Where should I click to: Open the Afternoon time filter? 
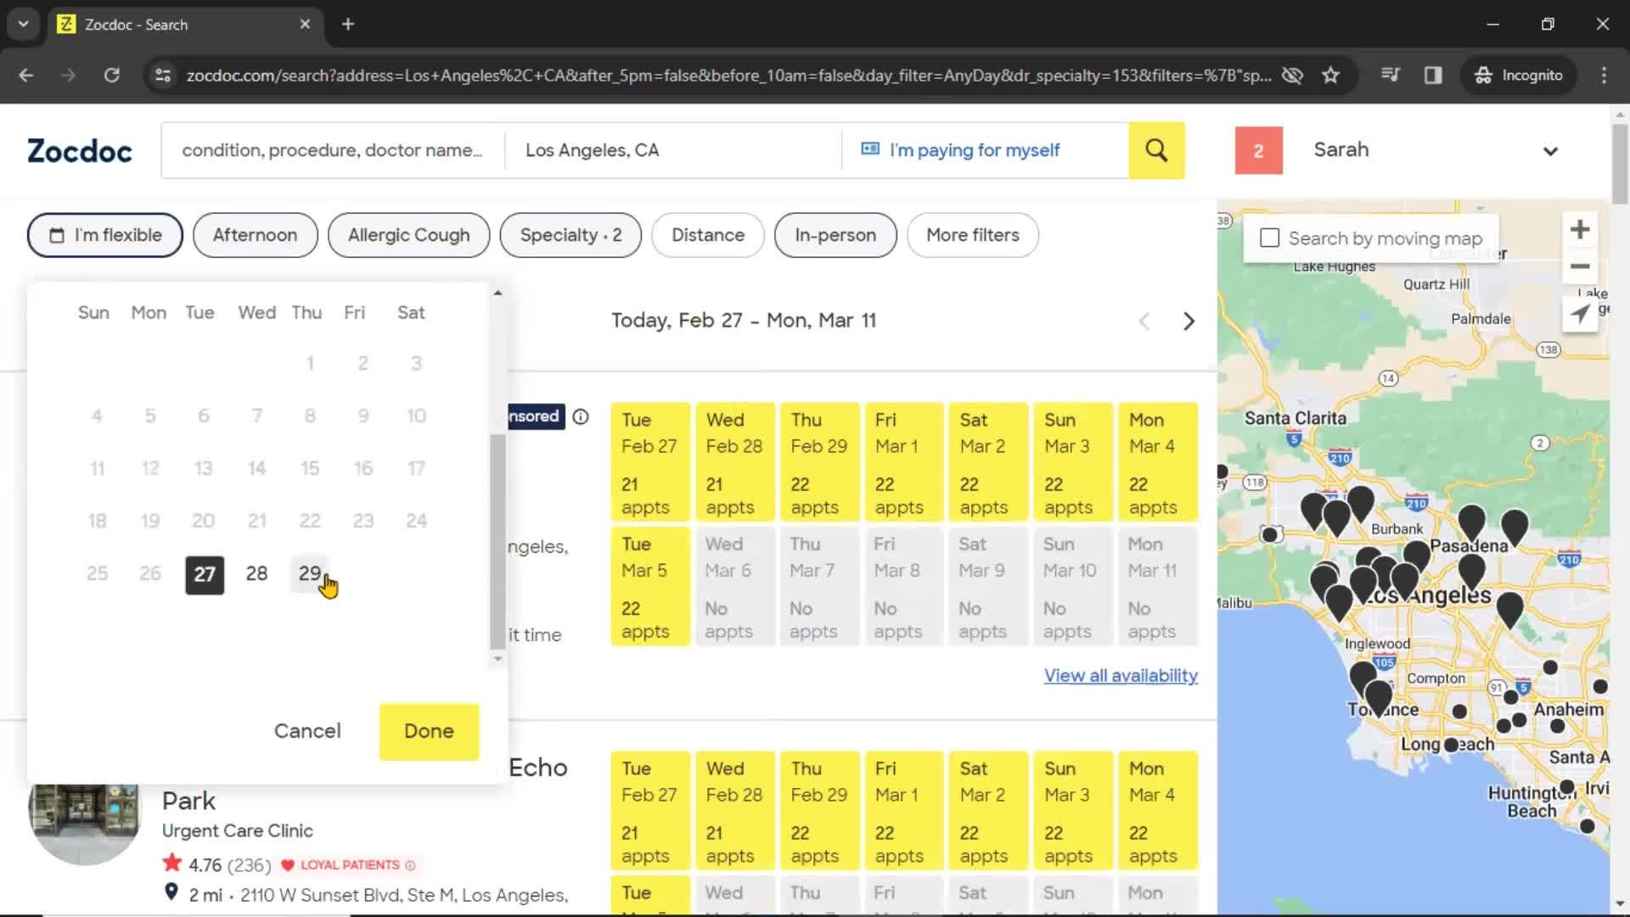pos(255,235)
